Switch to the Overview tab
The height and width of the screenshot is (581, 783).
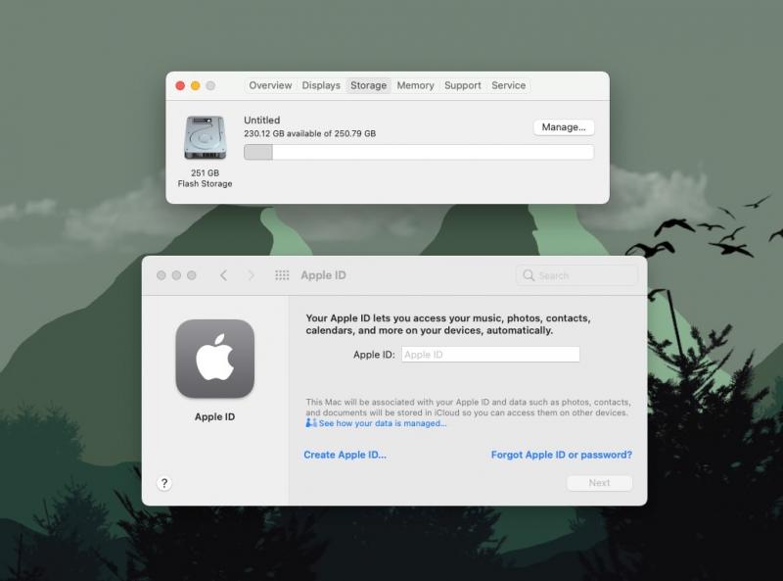pos(270,85)
